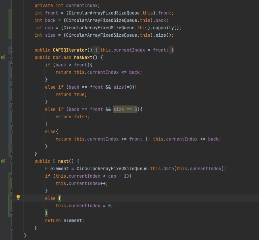Open the yellow lightbulb quick-fix menu
This screenshot has height=240, width=259.
18,198
